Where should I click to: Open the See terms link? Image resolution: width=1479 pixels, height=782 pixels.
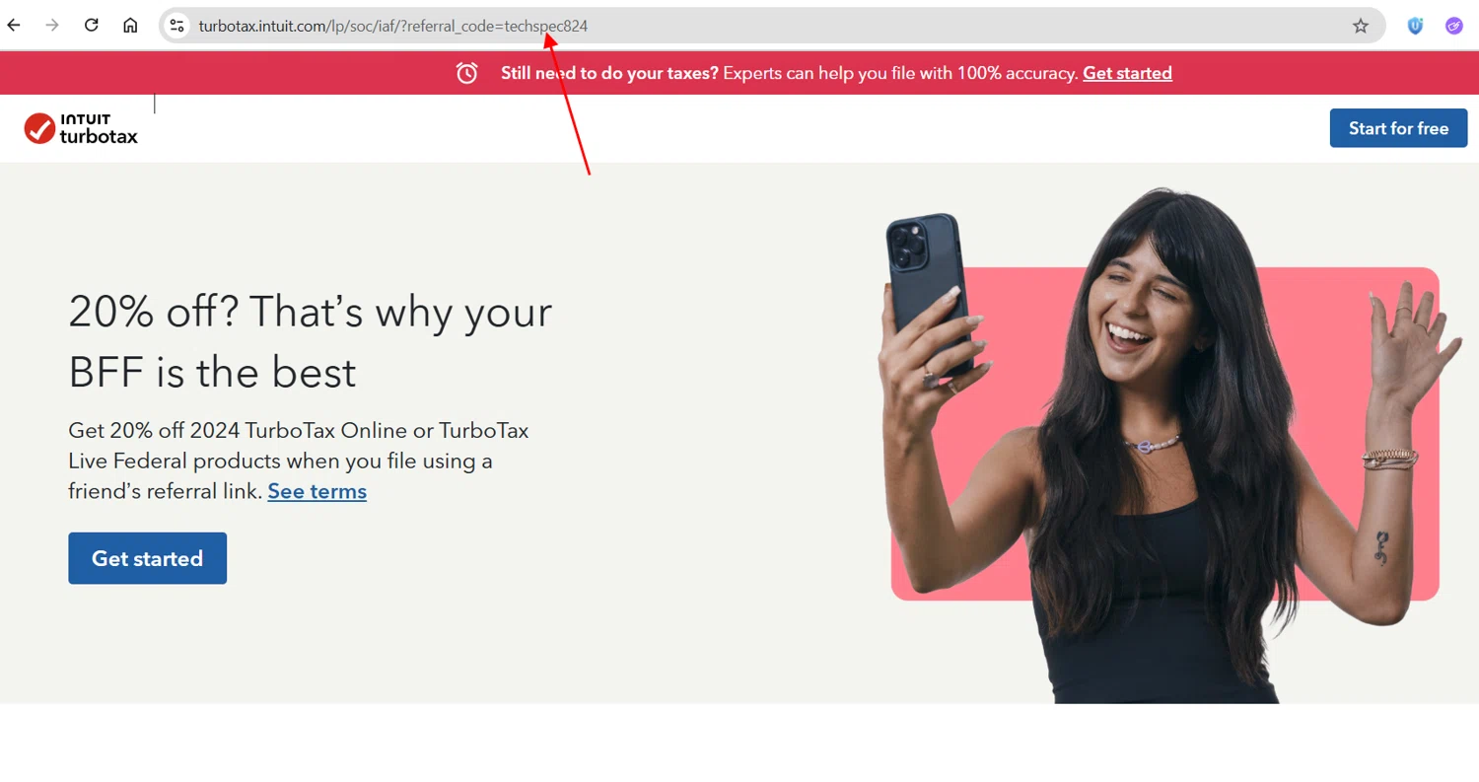click(317, 491)
